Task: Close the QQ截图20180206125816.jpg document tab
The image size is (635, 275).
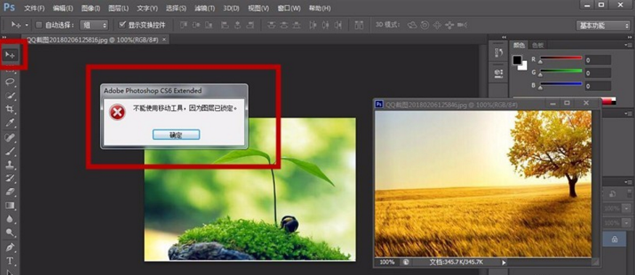Action: (x=164, y=40)
